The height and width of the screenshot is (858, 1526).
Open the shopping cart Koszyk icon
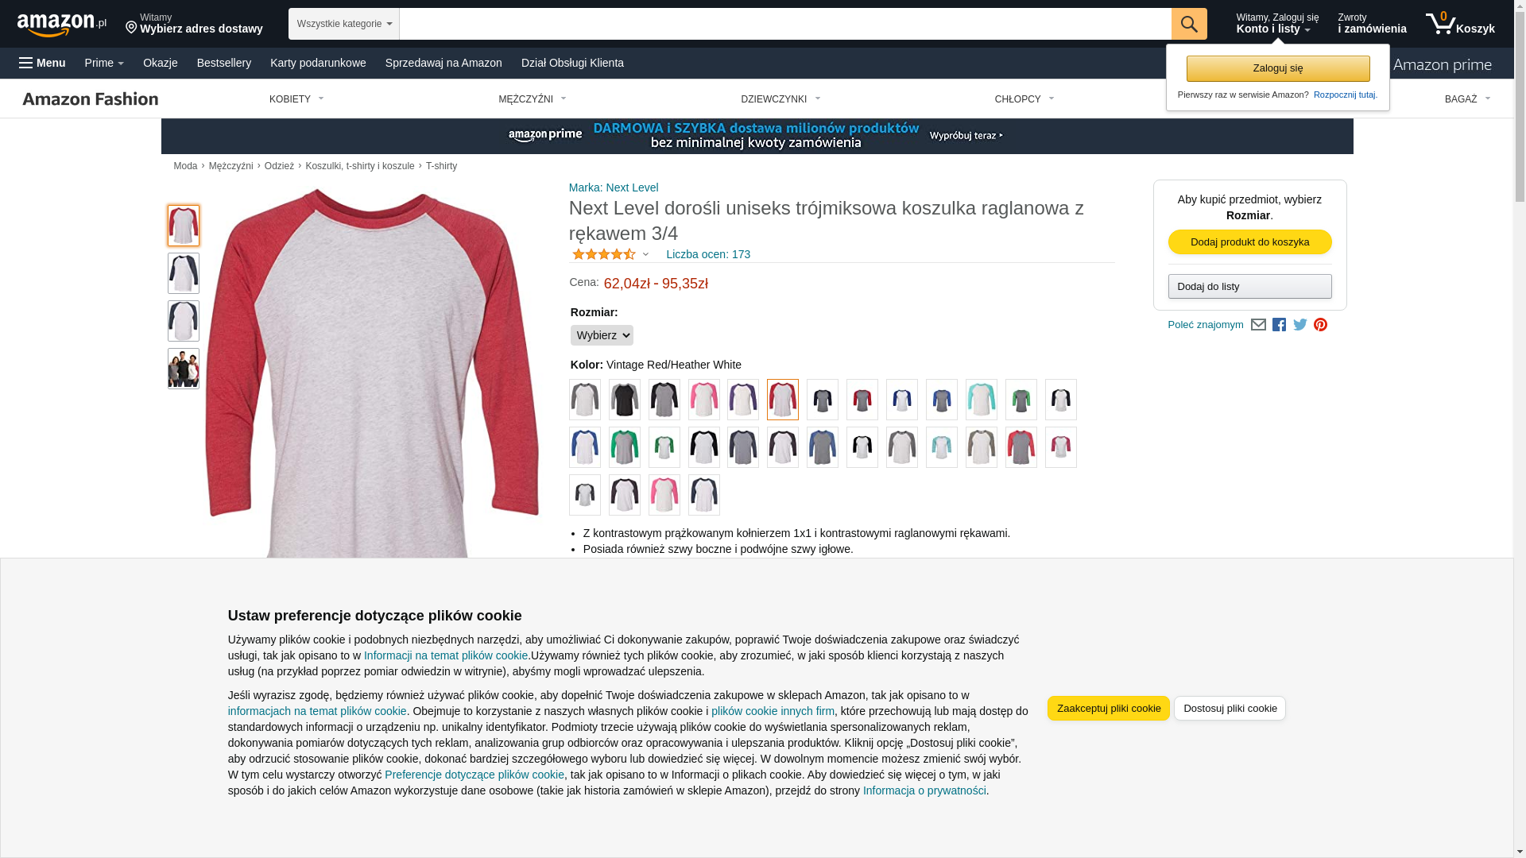pos(1460,24)
